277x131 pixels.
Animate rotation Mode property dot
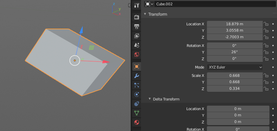(273, 67)
